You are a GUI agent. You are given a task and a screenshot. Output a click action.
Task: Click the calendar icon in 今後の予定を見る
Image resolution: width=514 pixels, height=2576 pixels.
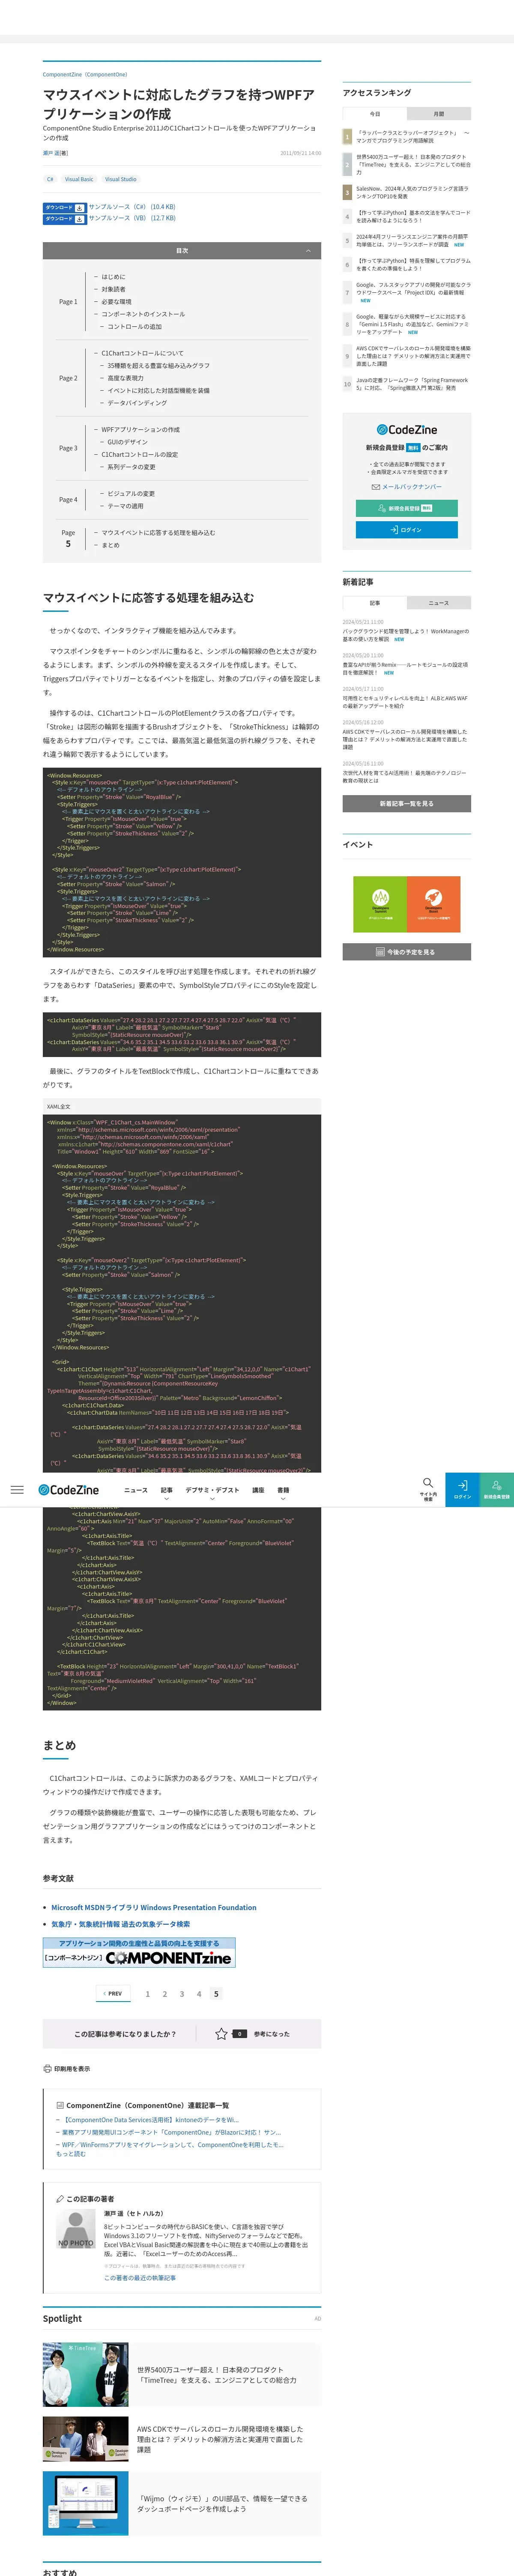[x=380, y=952]
